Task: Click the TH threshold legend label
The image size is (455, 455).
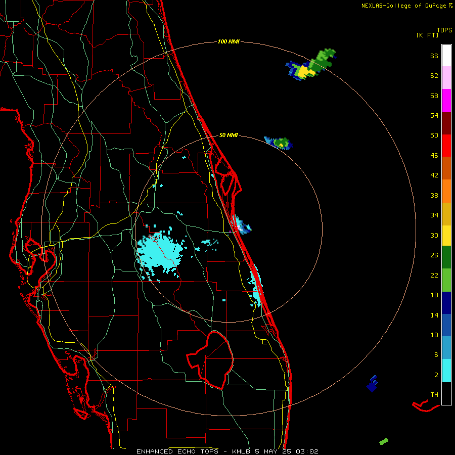Action: 434,395
